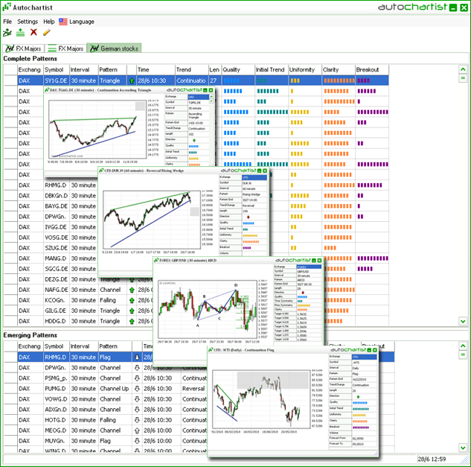Click the Rising Wedge chart image

pyautogui.click(x=152, y=219)
